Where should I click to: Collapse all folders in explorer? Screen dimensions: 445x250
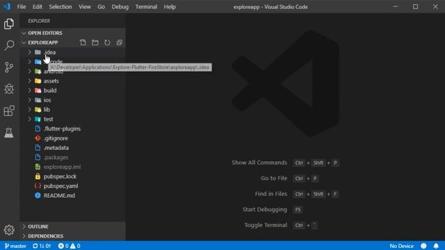(120, 42)
